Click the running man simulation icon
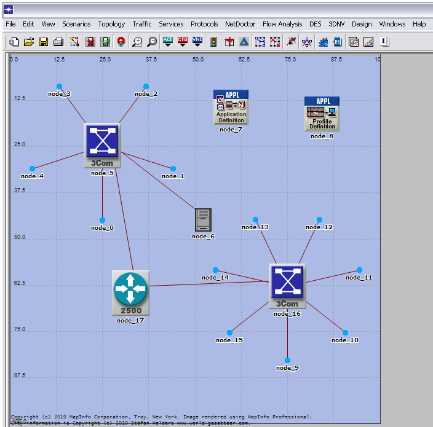The height and width of the screenshot is (427, 433). (x=291, y=42)
